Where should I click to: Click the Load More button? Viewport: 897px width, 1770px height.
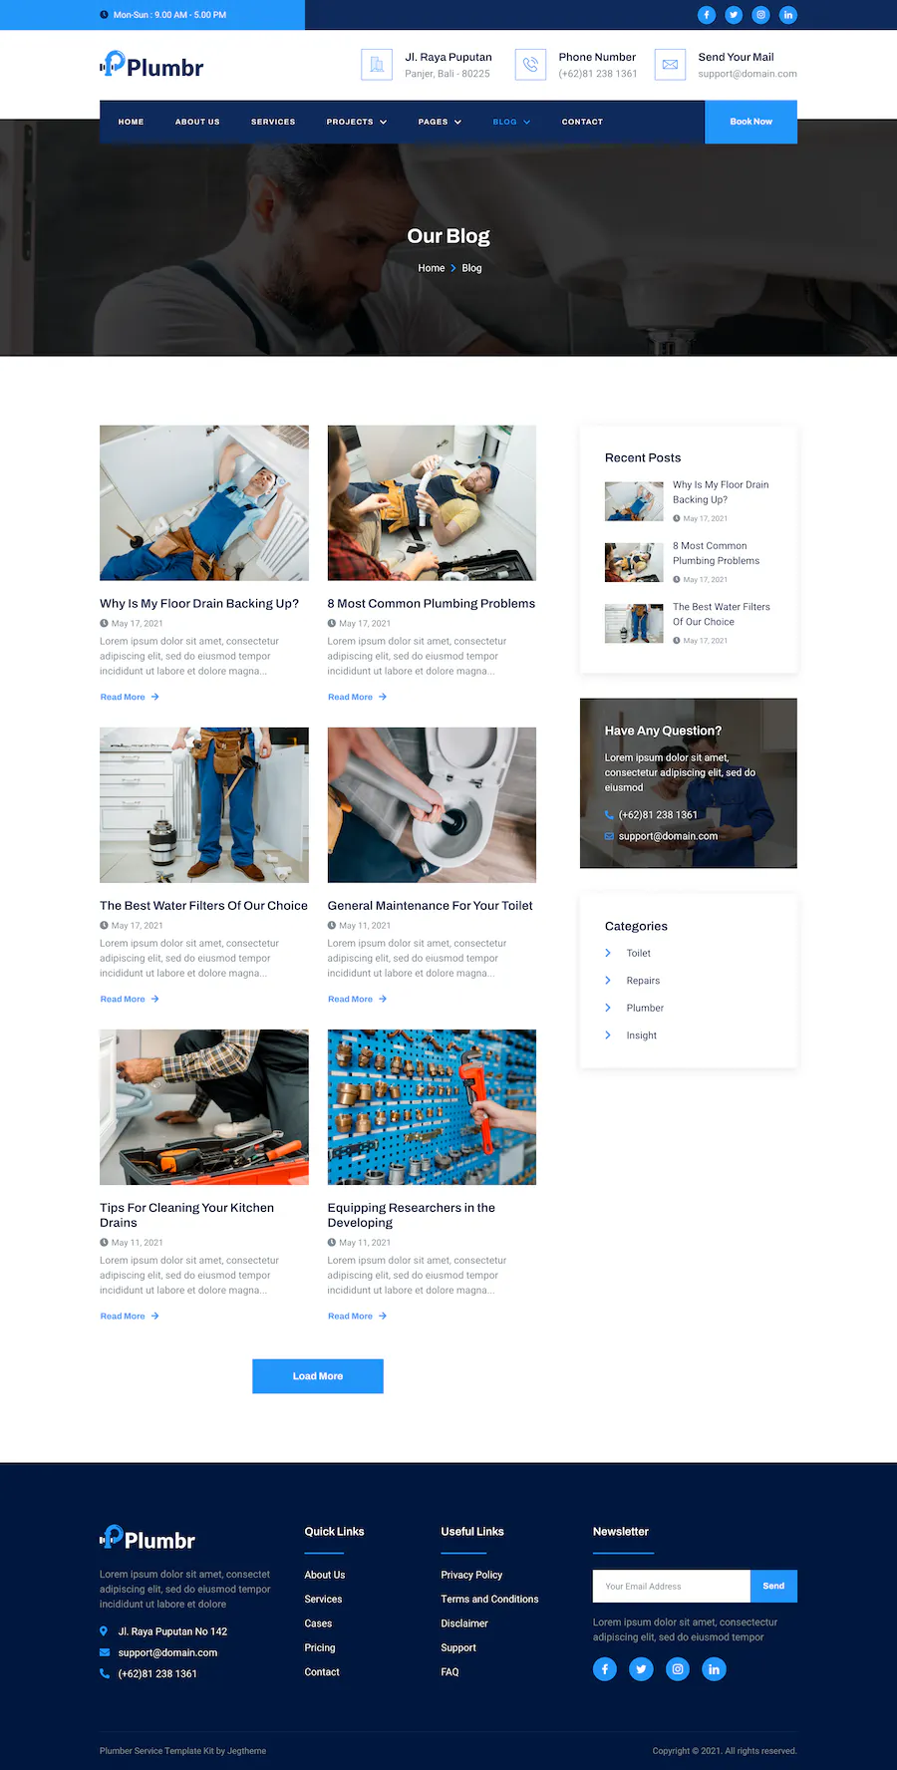(318, 1376)
